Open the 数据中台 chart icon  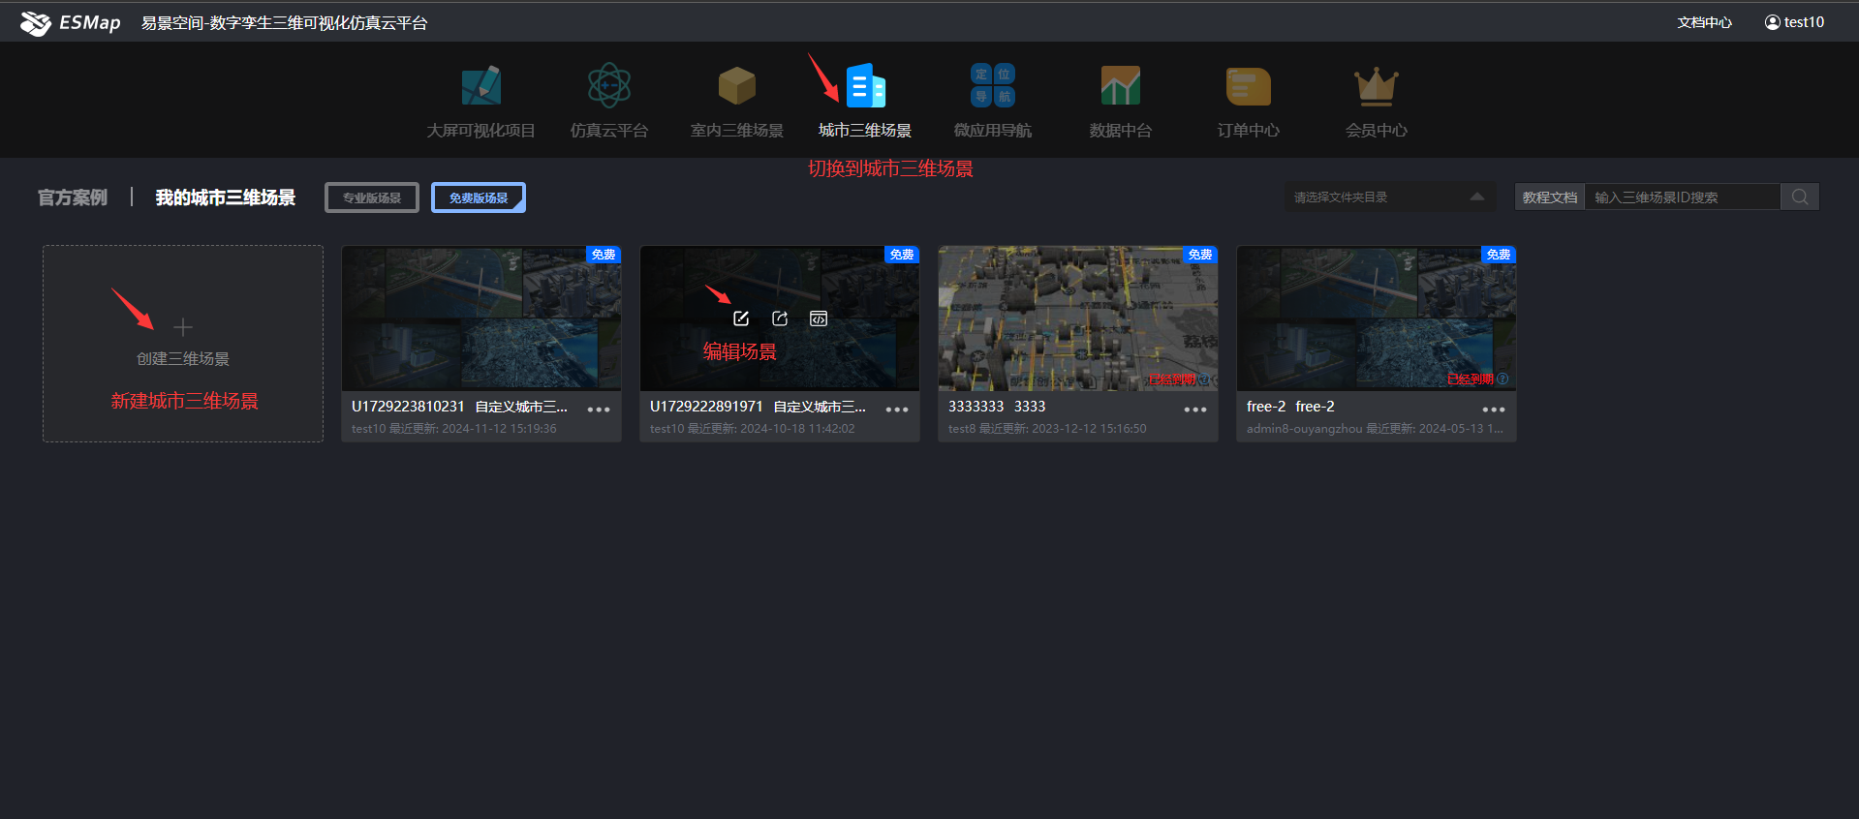[1120, 87]
